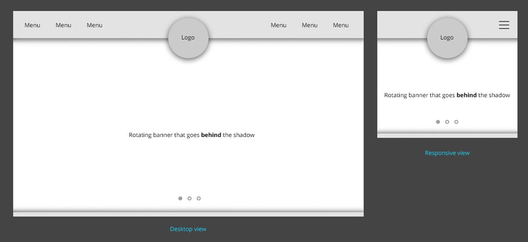This screenshot has height=242, width=528.
Task: Select the first slide dot in desktop banner
Action: coord(180,199)
